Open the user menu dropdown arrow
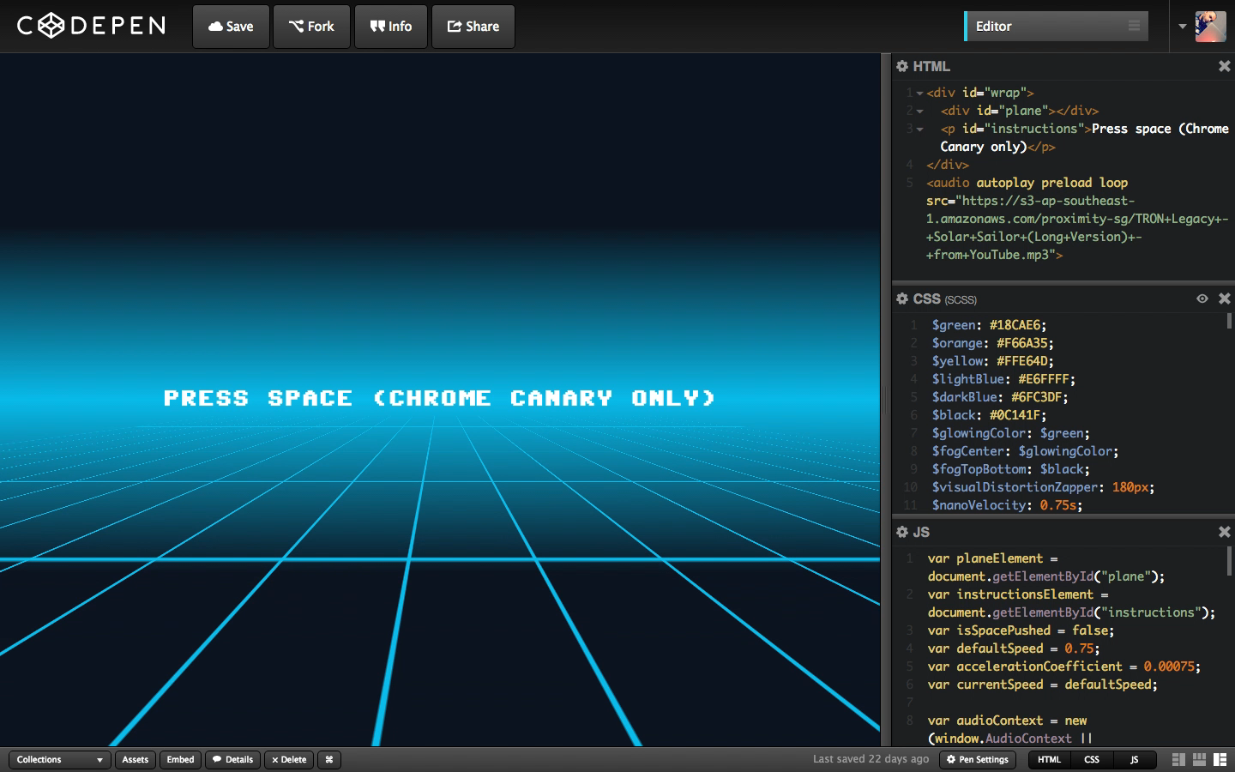 click(x=1182, y=27)
